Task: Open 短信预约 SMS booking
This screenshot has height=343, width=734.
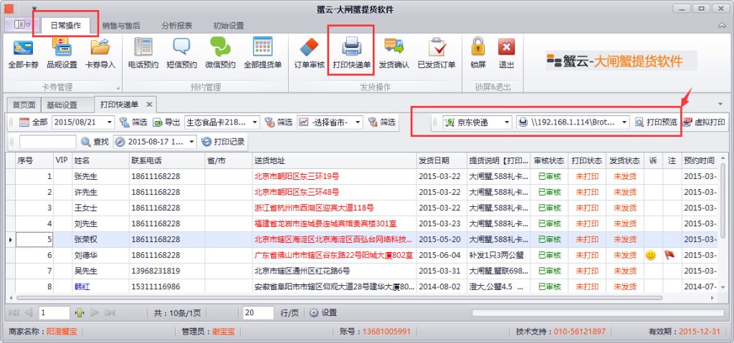Action: (x=181, y=54)
